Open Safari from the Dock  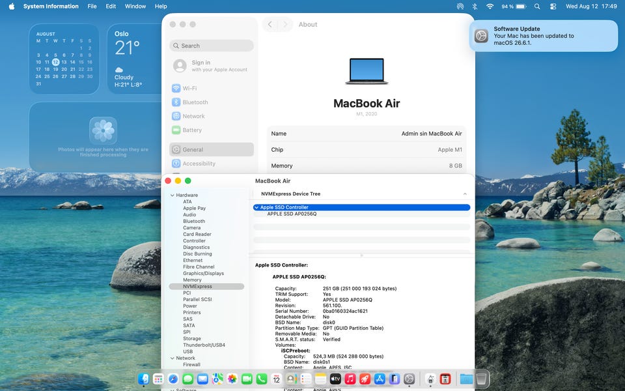[x=173, y=379]
